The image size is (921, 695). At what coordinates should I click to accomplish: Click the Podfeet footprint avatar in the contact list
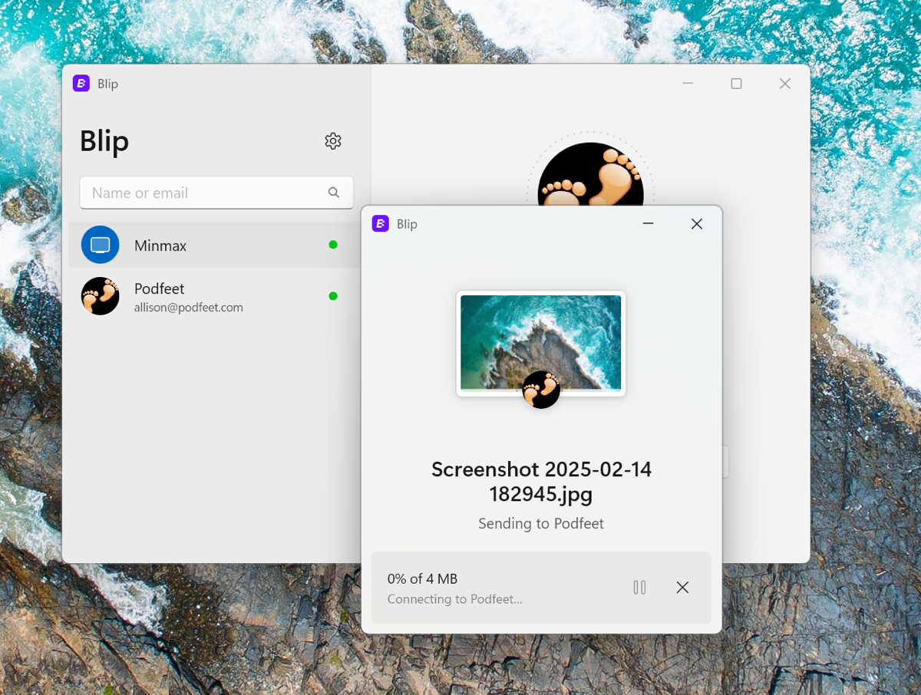[101, 296]
